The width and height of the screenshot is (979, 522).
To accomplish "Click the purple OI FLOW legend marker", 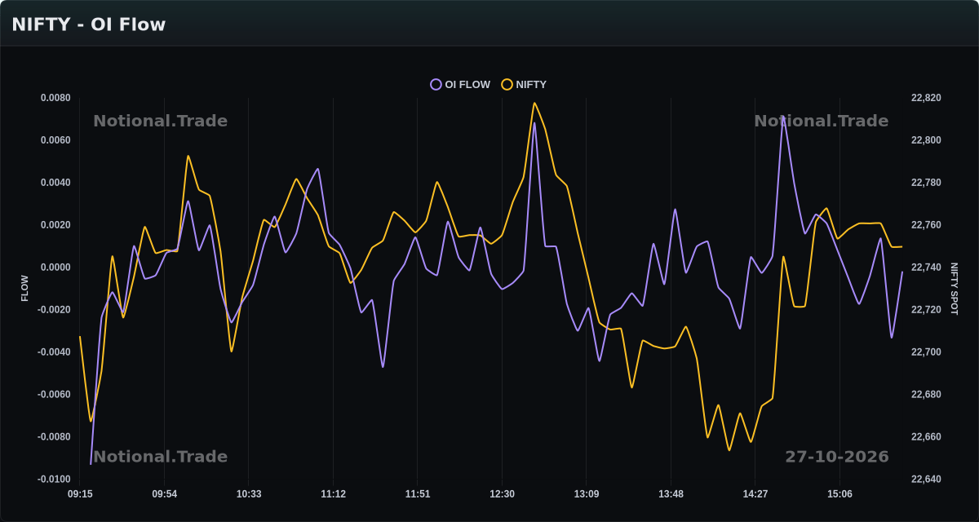I will click(436, 85).
